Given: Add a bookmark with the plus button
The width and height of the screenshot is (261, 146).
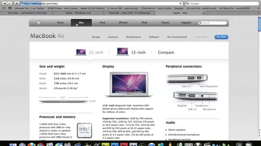Looking at the screenshot, I should (17, 3).
